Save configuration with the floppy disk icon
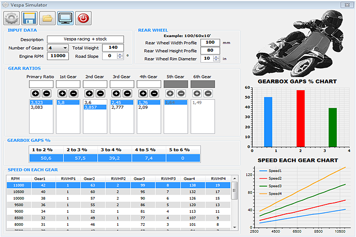Image resolution: width=356 pixels, height=237 pixels. (30, 18)
